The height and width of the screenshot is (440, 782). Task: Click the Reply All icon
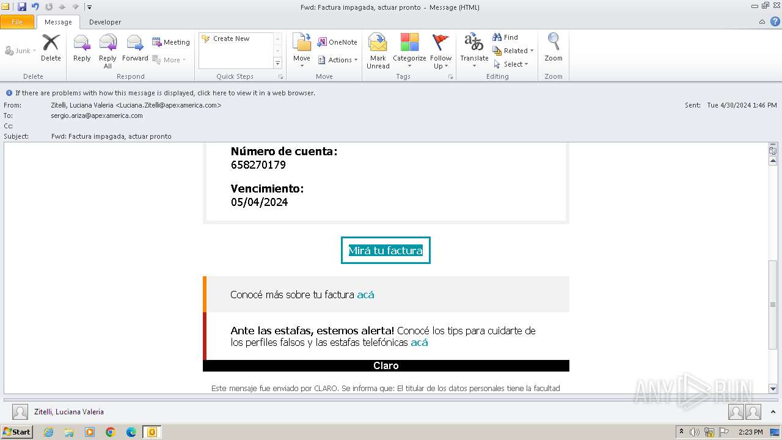108,51
